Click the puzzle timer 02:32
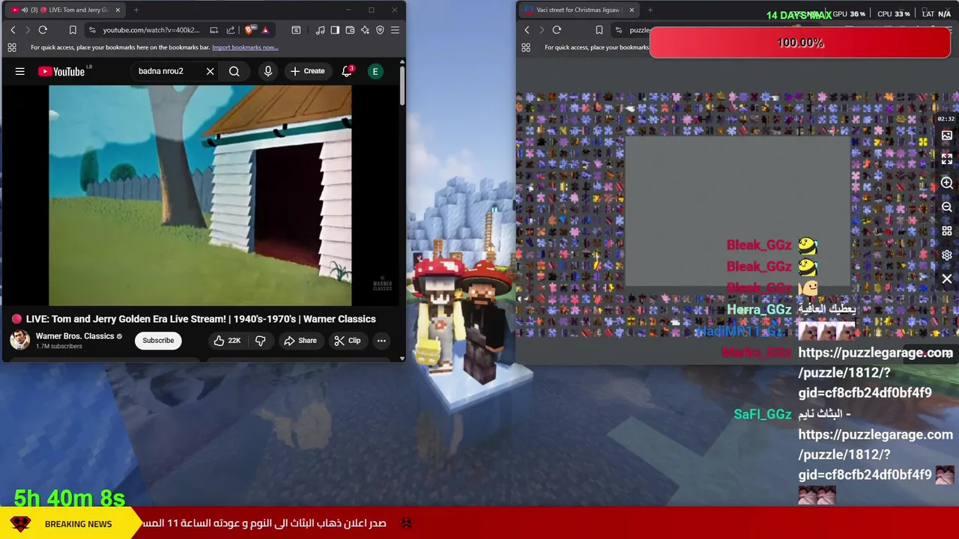959x539 pixels. pyautogui.click(x=946, y=118)
